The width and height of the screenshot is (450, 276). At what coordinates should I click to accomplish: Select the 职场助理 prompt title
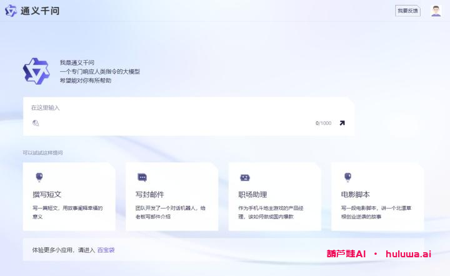click(252, 194)
